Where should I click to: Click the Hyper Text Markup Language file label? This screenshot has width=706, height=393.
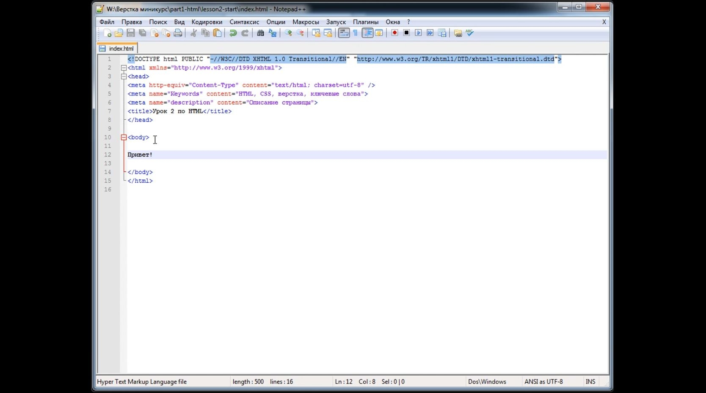pyautogui.click(x=142, y=382)
